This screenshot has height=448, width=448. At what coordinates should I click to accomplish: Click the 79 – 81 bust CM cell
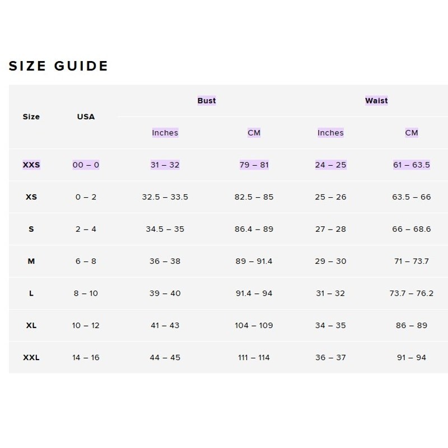[x=254, y=165]
